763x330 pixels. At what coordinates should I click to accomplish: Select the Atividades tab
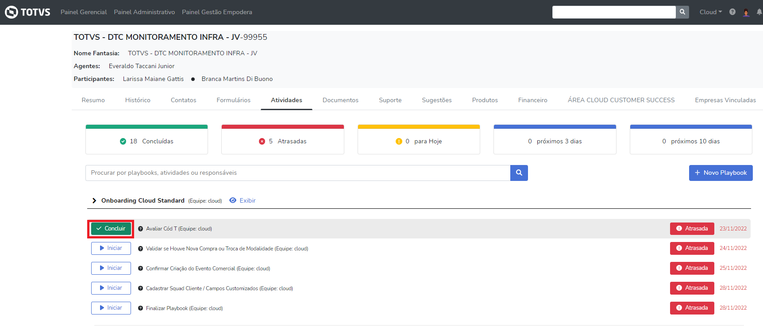tap(286, 100)
